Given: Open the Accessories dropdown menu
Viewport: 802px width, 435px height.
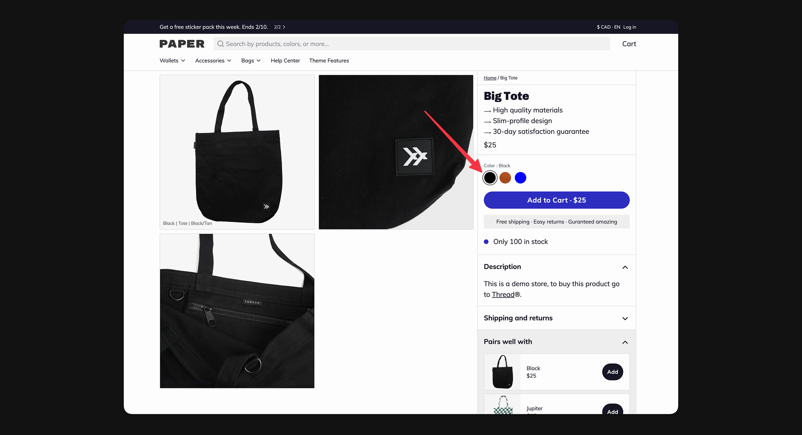Looking at the screenshot, I should pos(213,60).
